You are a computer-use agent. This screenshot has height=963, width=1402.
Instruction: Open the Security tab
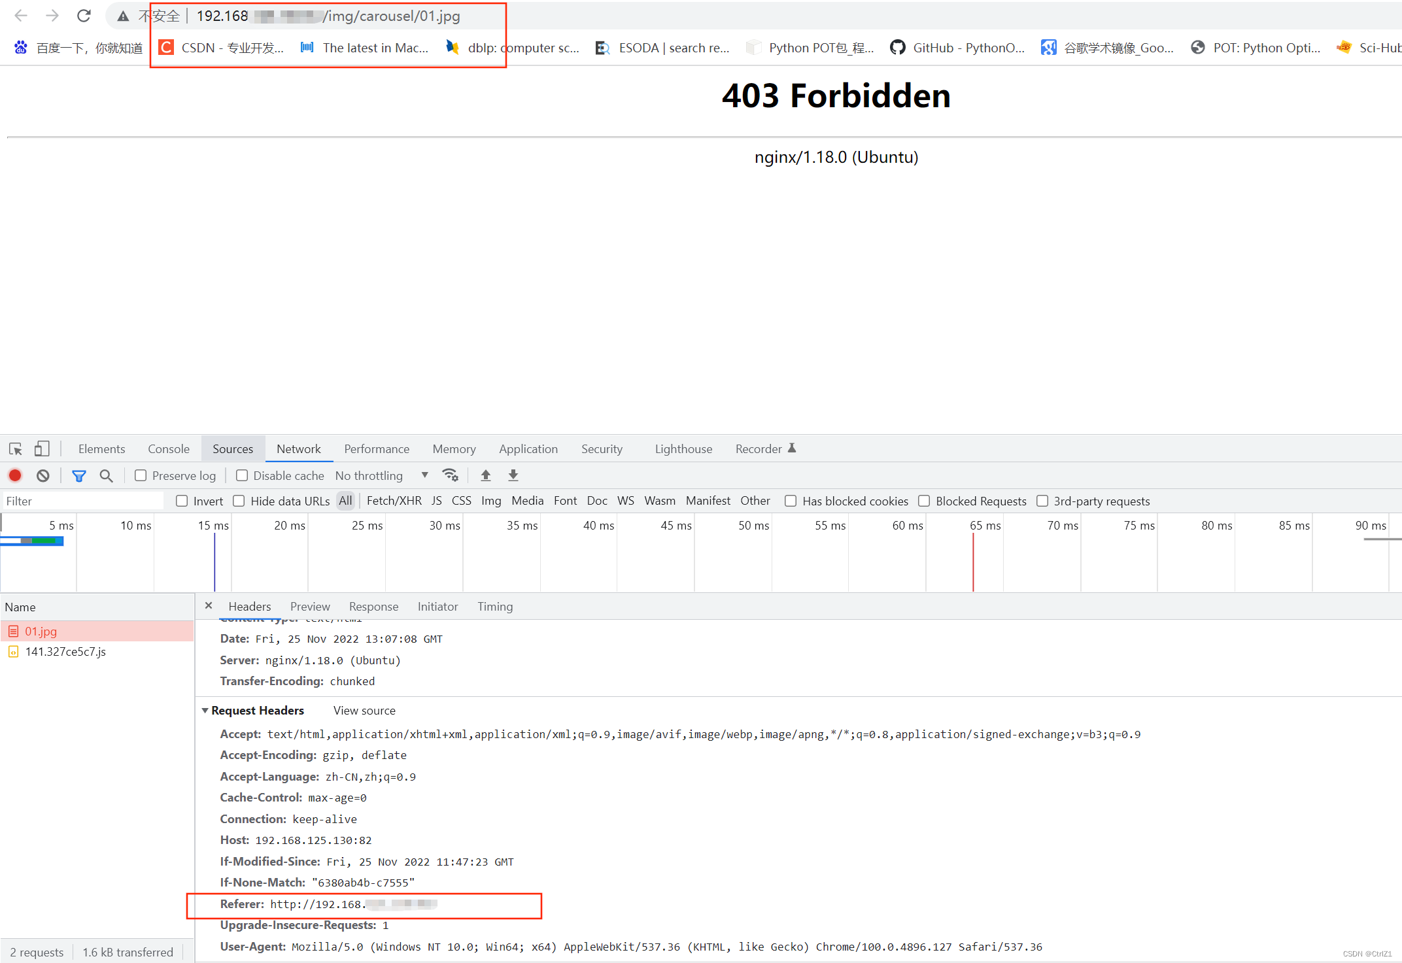click(602, 449)
